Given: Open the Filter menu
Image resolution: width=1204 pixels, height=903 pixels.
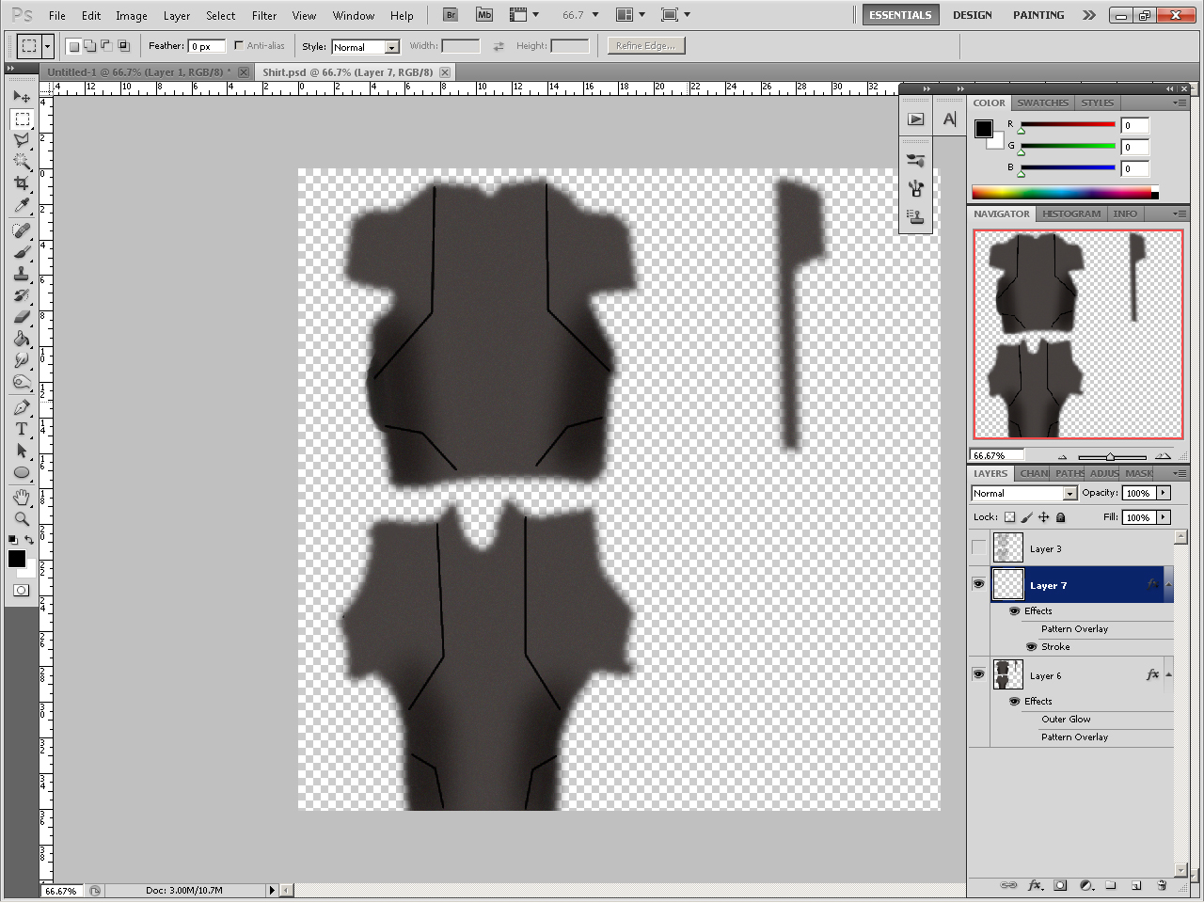Looking at the screenshot, I should [264, 15].
